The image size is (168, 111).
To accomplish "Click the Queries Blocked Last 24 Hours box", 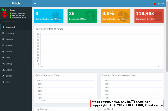I will tap(49, 16).
